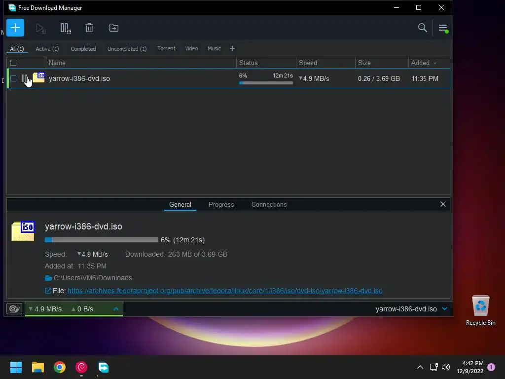
Task: Show hidden system tray icons chevron
Action: click(420, 367)
